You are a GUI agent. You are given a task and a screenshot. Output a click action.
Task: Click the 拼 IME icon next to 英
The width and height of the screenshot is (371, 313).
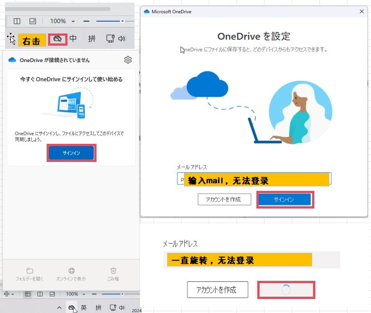click(x=98, y=307)
